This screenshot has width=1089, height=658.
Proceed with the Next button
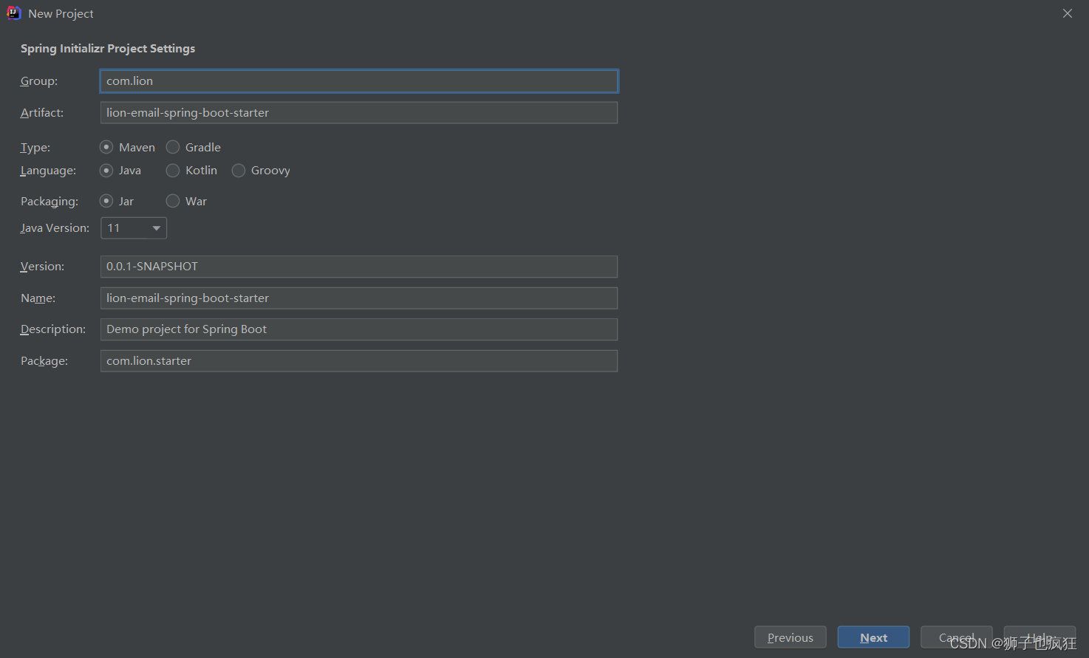pos(873,637)
